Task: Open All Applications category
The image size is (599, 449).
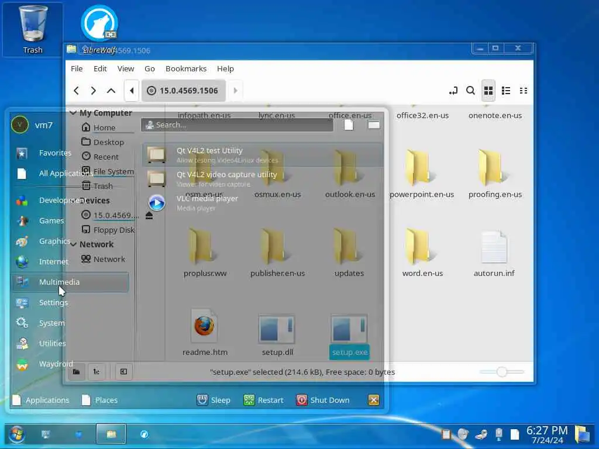Action: (x=70, y=173)
